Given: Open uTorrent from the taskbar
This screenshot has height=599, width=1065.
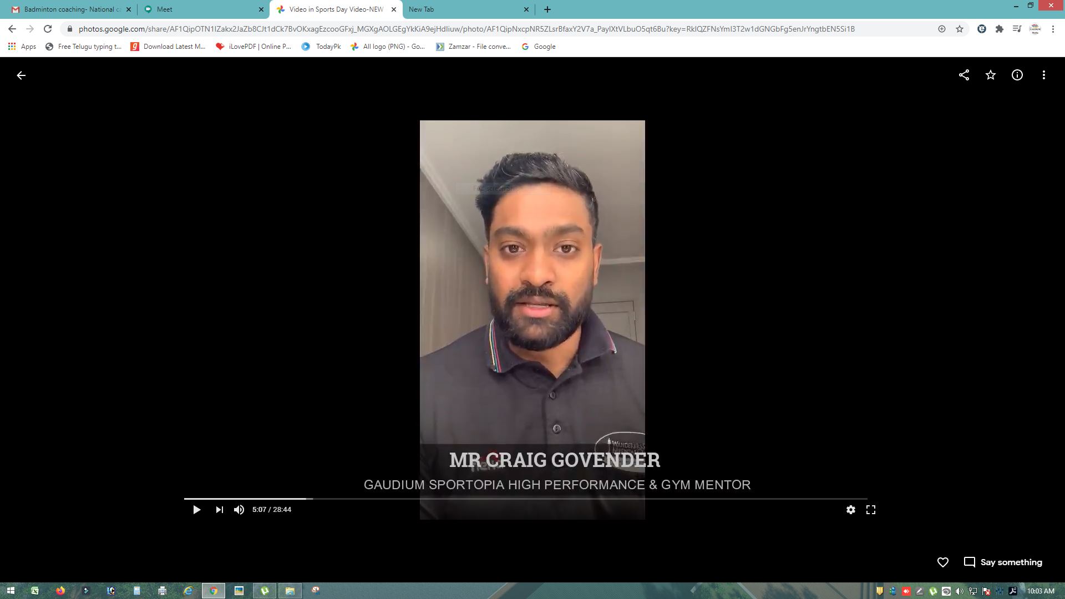Looking at the screenshot, I should point(265,591).
